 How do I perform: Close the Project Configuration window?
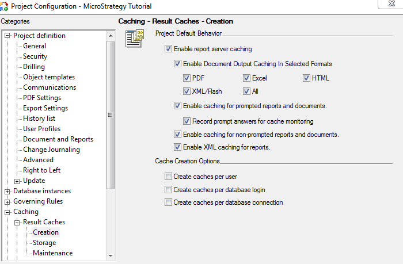pos(391,3)
